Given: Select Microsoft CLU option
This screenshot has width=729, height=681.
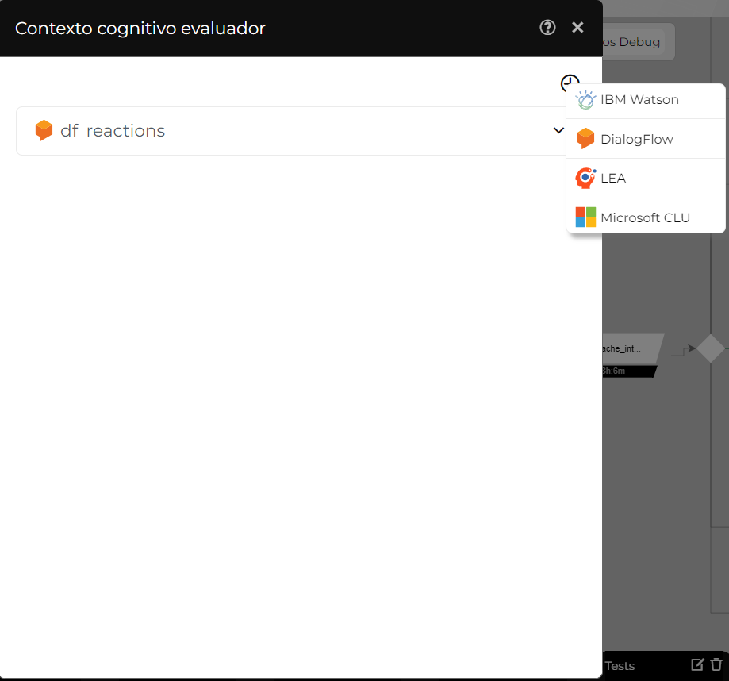Looking at the screenshot, I should 646,217.
